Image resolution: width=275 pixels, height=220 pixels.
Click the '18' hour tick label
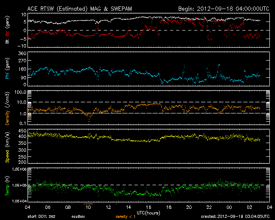pos(169,208)
